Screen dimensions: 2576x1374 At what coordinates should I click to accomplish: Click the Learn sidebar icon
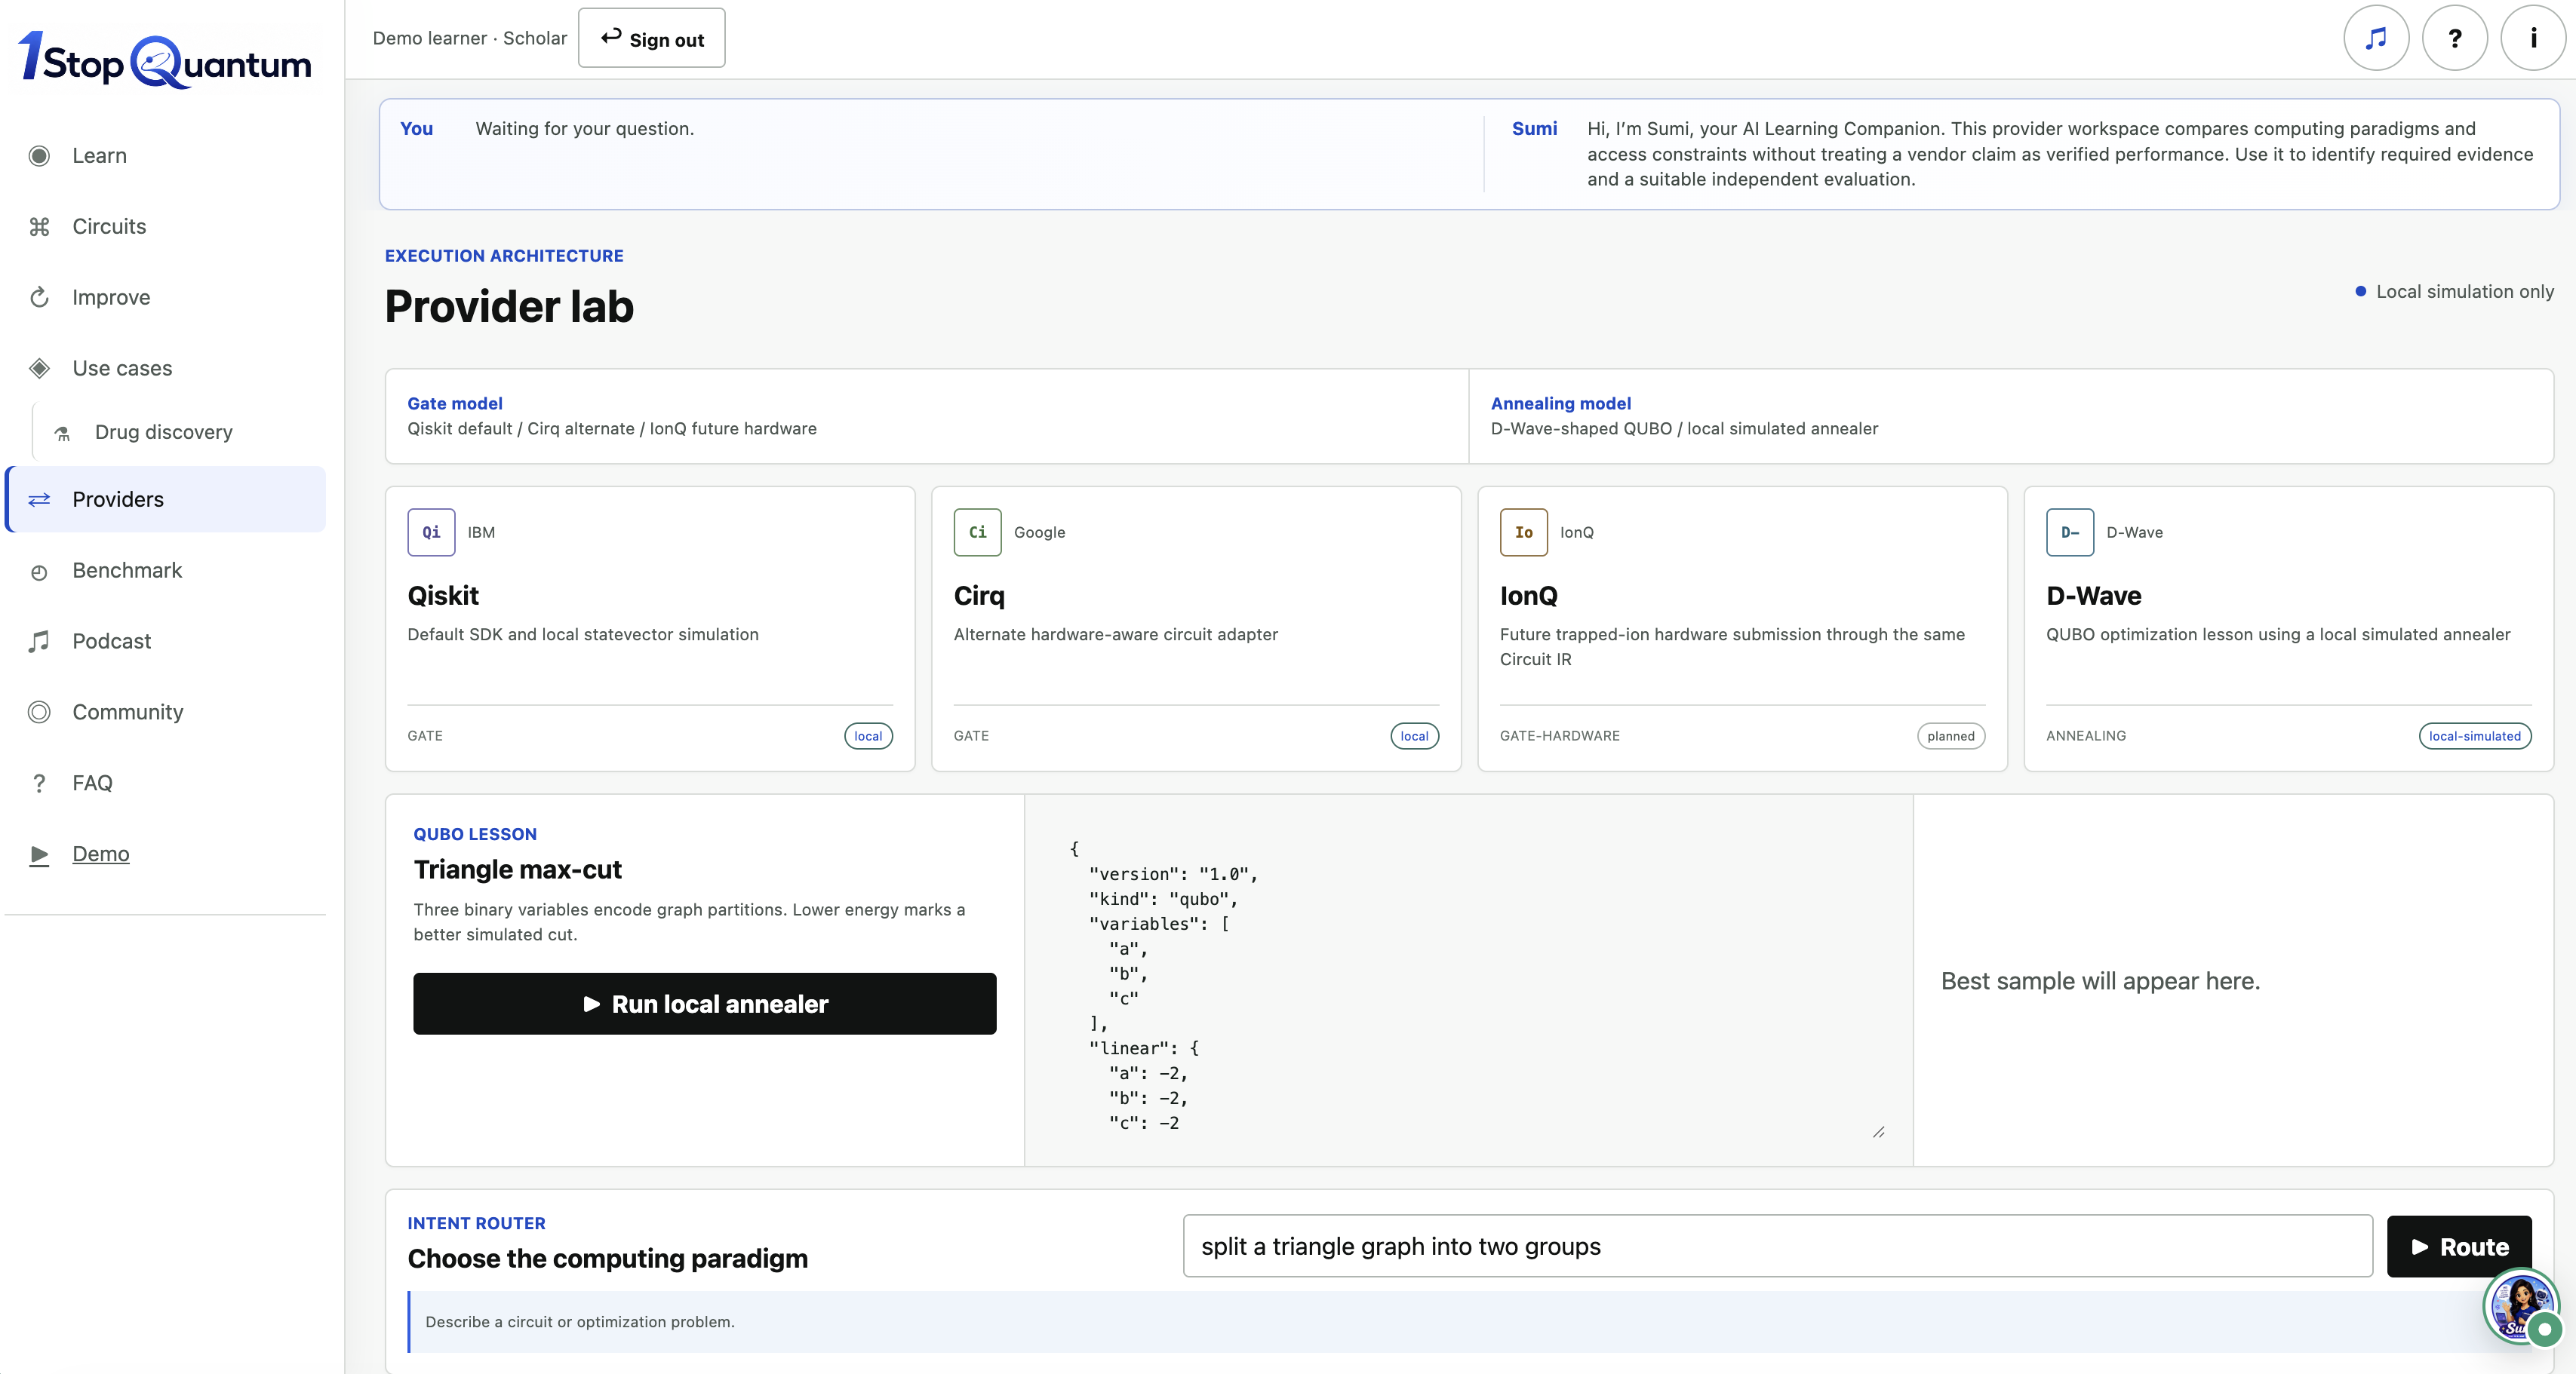(39, 156)
